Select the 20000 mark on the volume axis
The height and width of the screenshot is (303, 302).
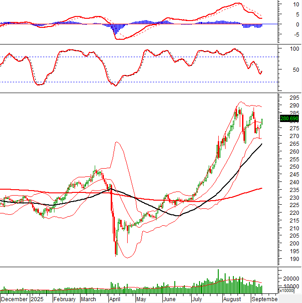tap(291, 278)
